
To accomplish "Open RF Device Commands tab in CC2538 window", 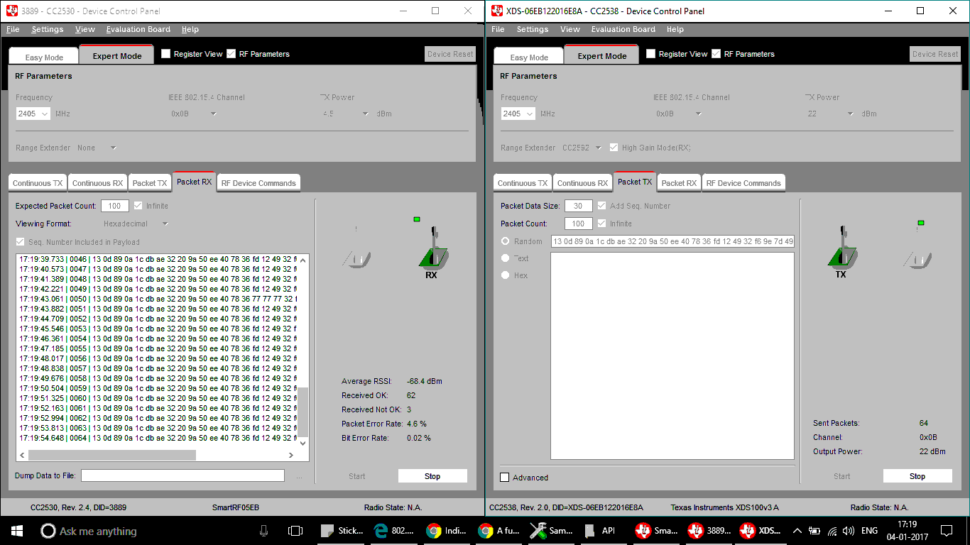I will click(743, 183).
